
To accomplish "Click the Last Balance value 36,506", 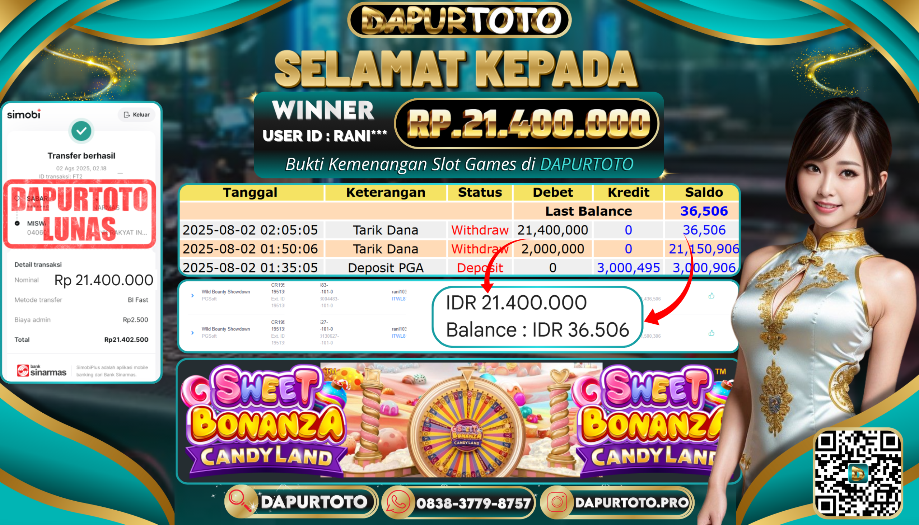I will pyautogui.click(x=704, y=211).
